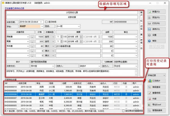Viewport: 170px width, 116px height.
Task: Open print preview with 预览(F5)
Action: [156, 18]
